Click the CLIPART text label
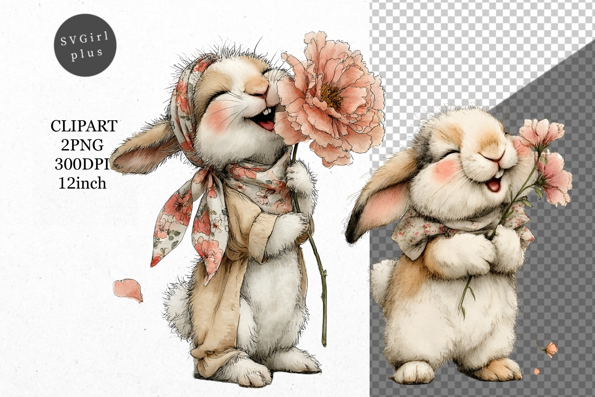 click(x=84, y=126)
